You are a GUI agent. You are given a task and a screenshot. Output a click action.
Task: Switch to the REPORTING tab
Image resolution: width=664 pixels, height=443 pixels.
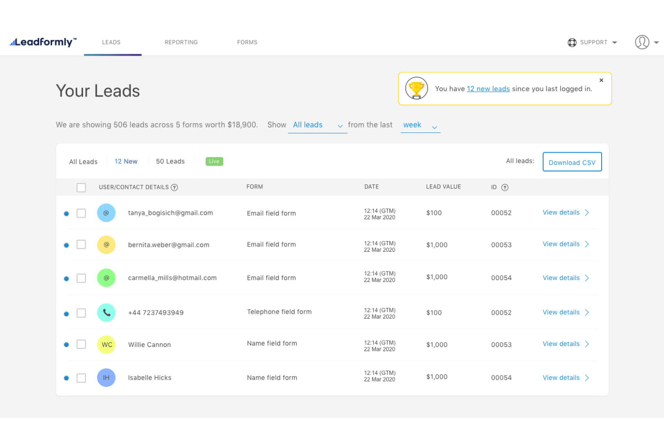pyautogui.click(x=181, y=42)
